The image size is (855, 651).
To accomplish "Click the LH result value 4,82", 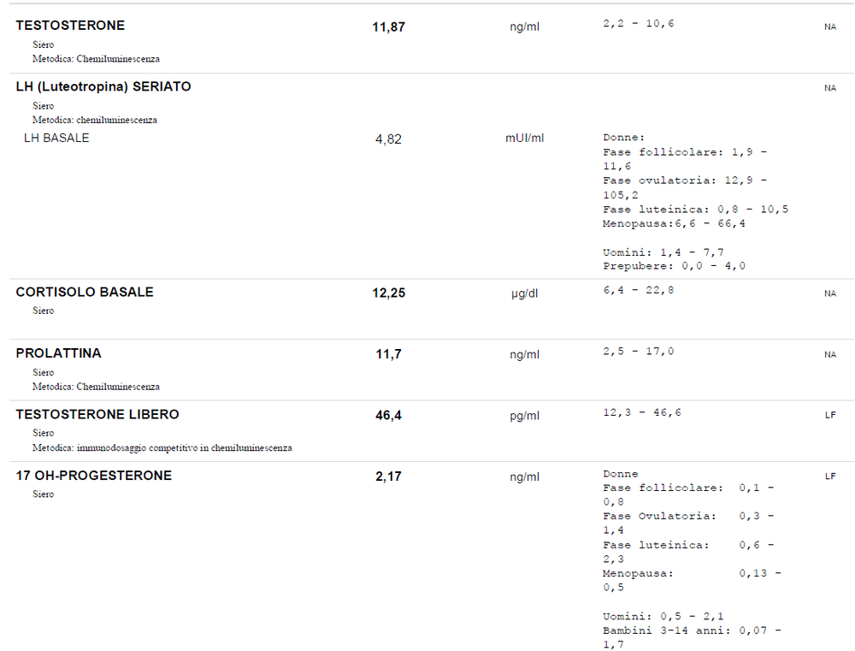I will point(388,139).
